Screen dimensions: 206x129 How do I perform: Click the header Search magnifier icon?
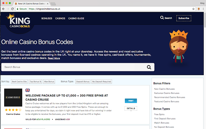162,18
